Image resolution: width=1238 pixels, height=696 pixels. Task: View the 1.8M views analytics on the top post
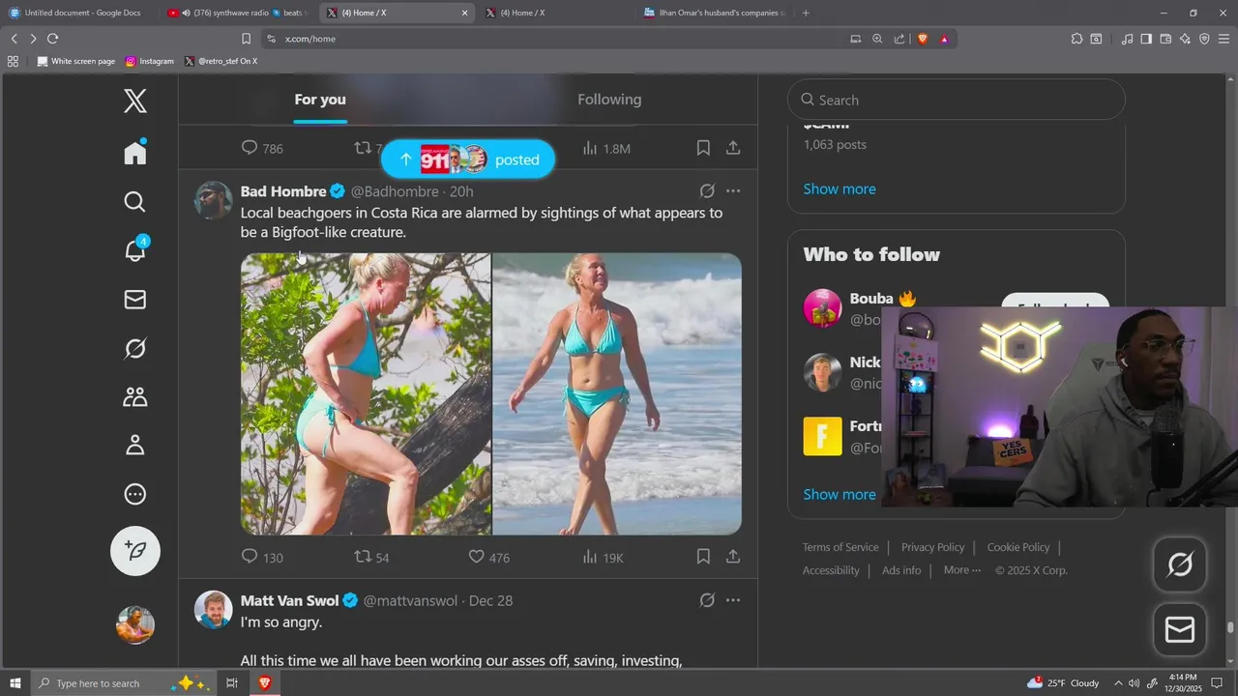606,148
